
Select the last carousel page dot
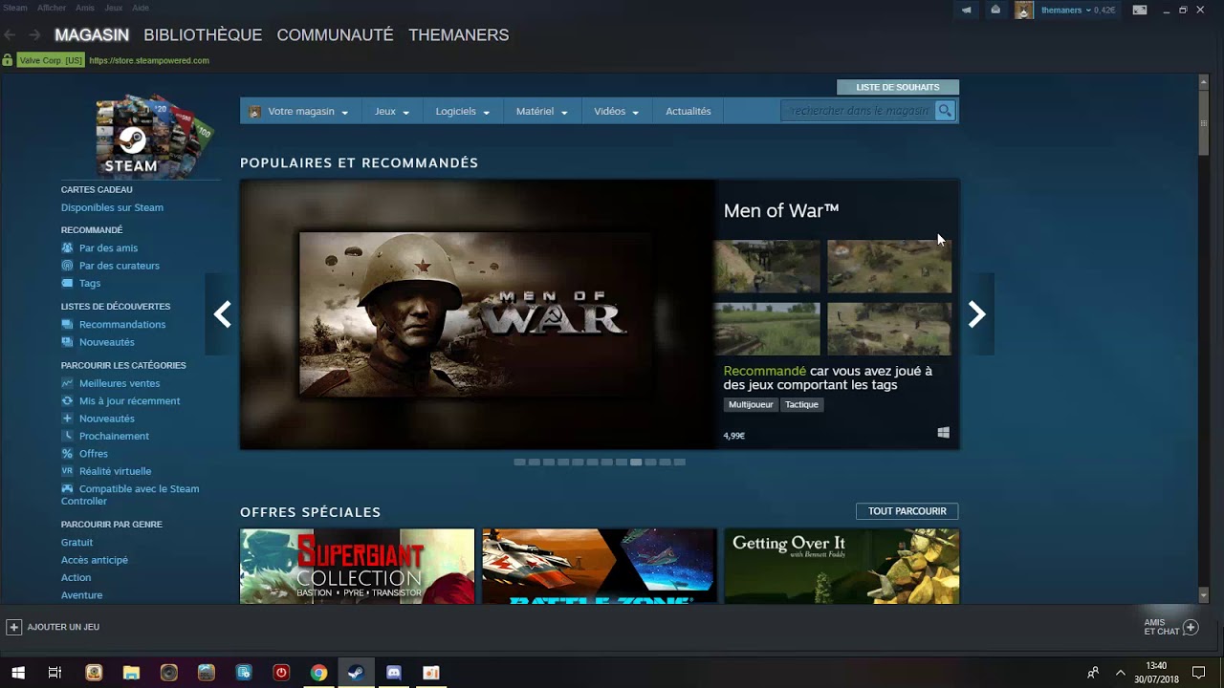[680, 462]
